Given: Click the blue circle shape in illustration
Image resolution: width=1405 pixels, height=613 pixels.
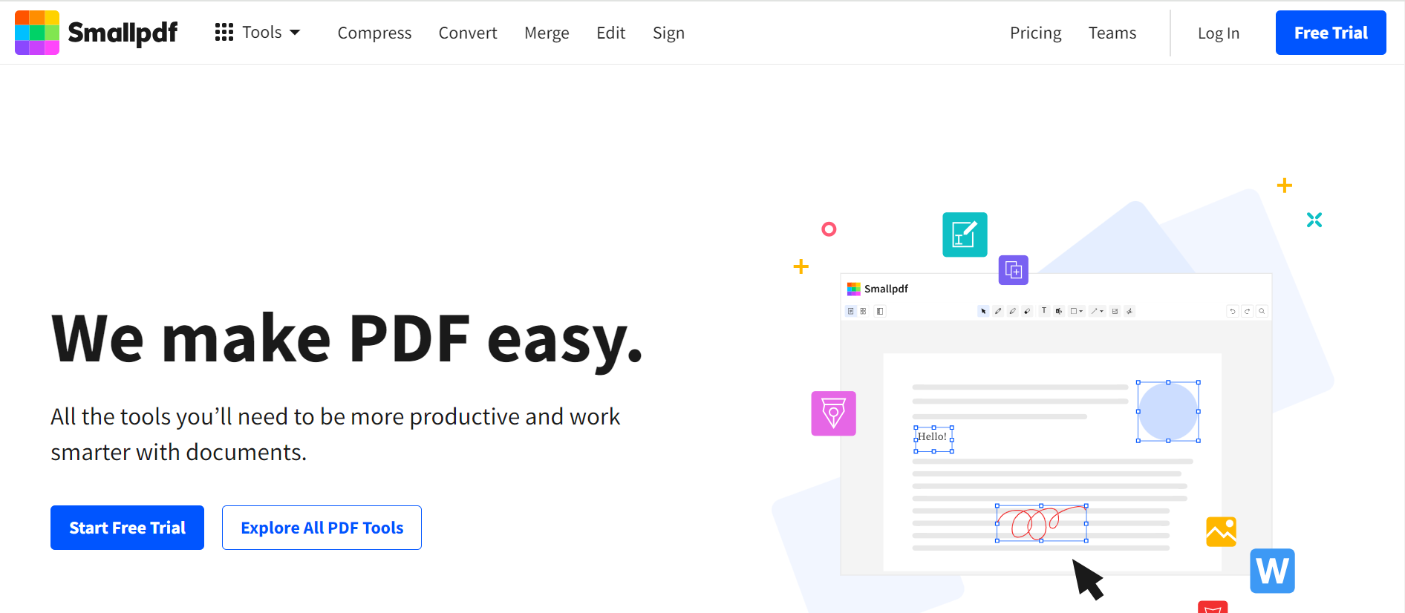Looking at the screenshot, I should pyautogui.click(x=1167, y=411).
